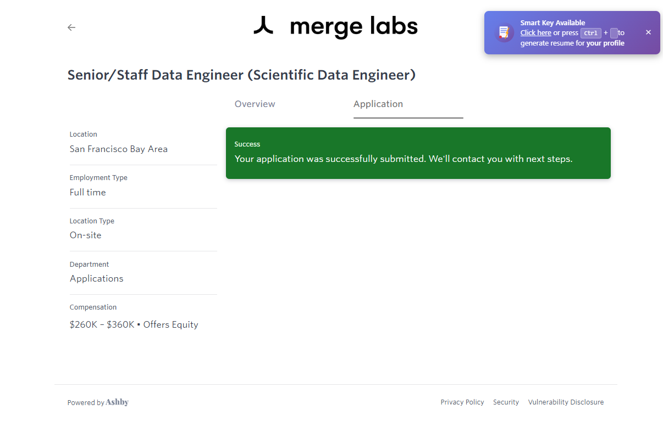The width and height of the screenshot is (663, 421).
Task: Follow the "Click here" resume link
Action: point(536,33)
